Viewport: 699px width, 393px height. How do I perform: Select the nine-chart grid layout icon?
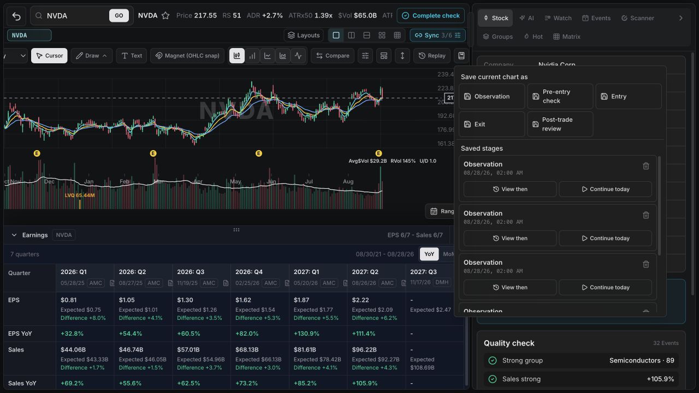tap(397, 35)
